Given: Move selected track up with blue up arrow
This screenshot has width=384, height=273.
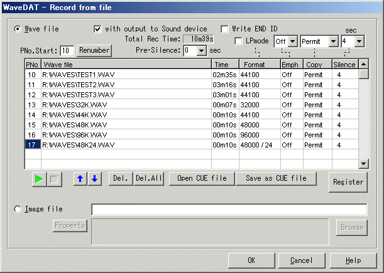Looking at the screenshot, I should click(81, 179).
